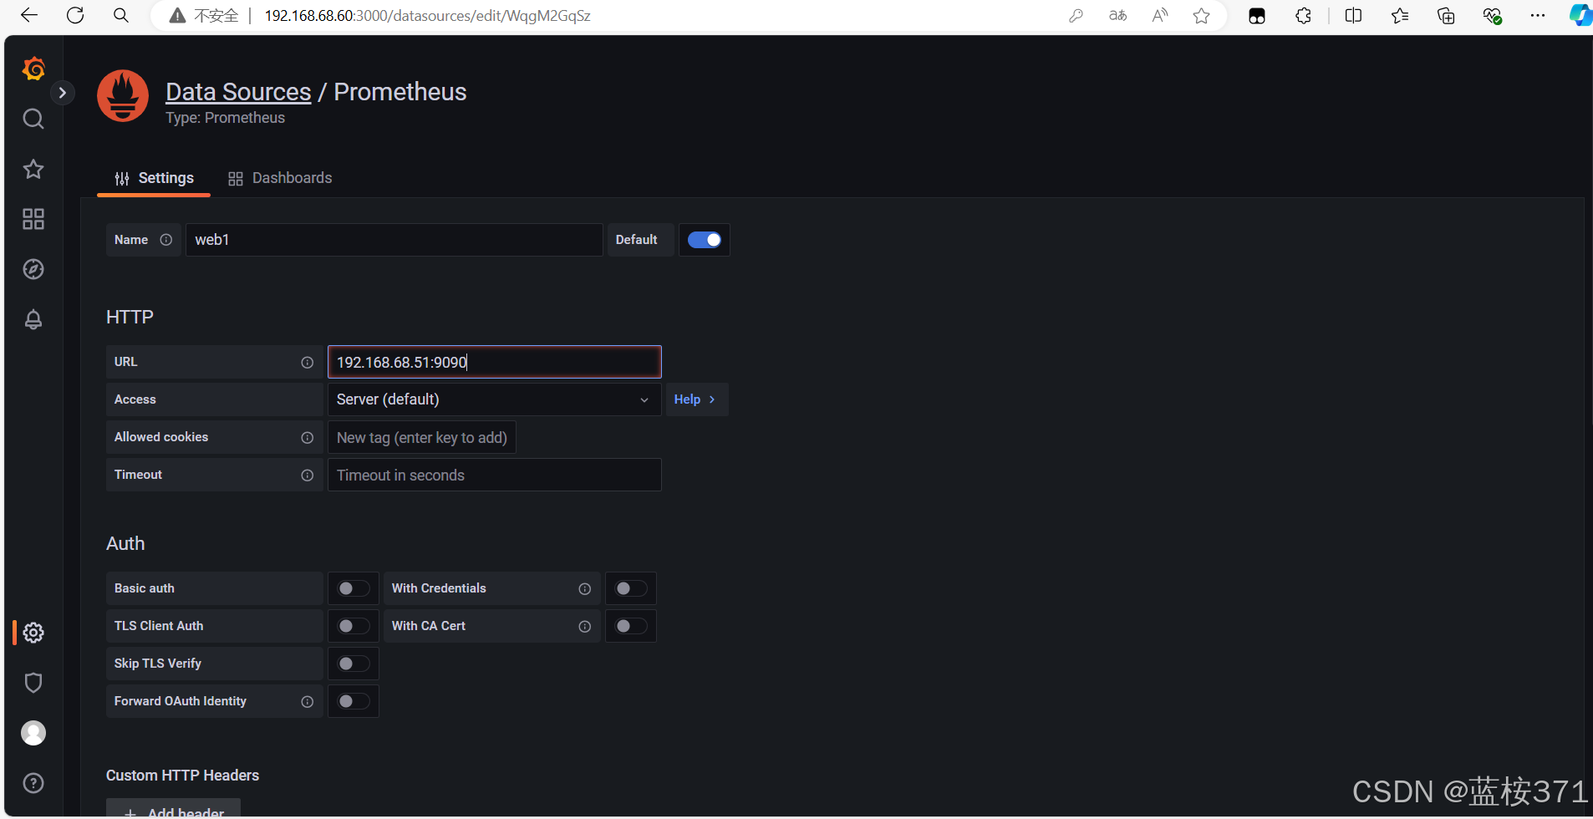Screen dimensions: 1593x819
Task: Open Starred dashboards star icon
Action: coord(33,169)
